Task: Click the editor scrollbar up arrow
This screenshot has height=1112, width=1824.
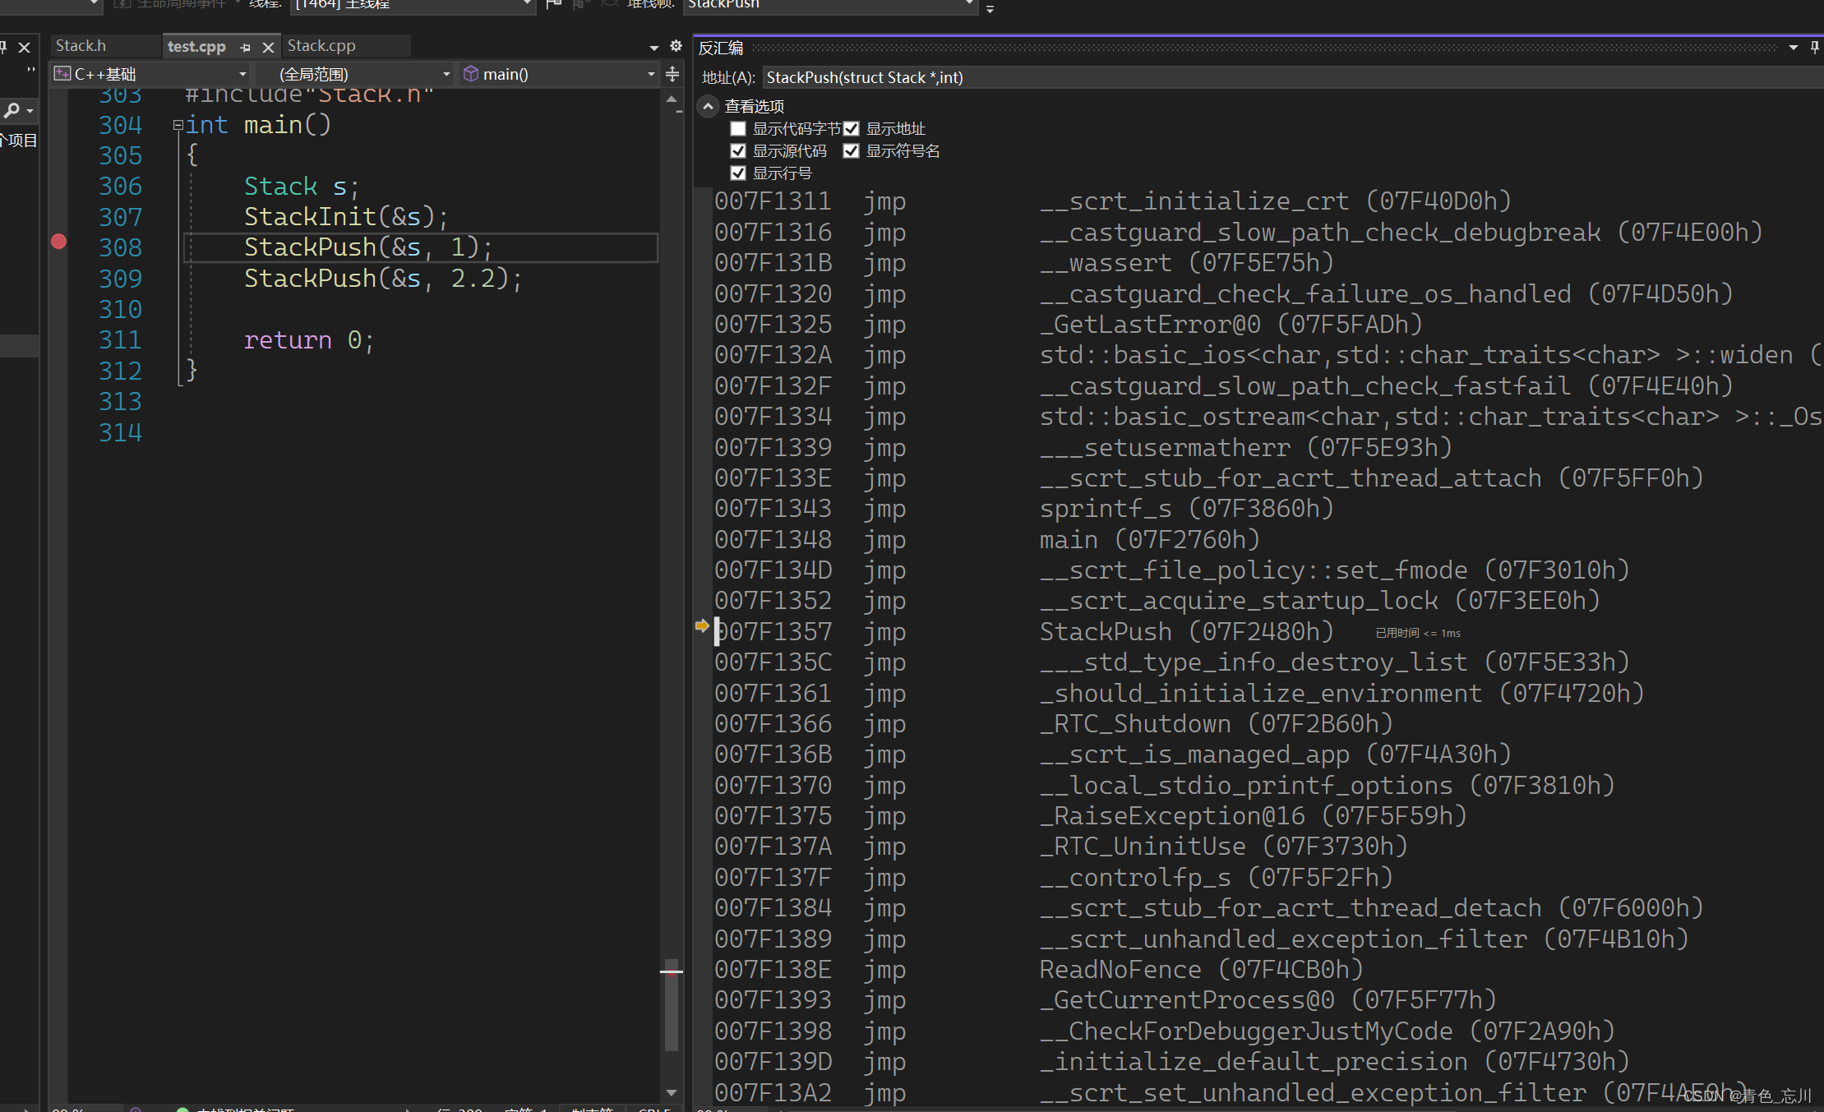Action: (672, 99)
